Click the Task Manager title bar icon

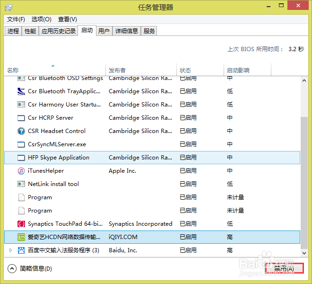pyautogui.click(x=9, y=8)
